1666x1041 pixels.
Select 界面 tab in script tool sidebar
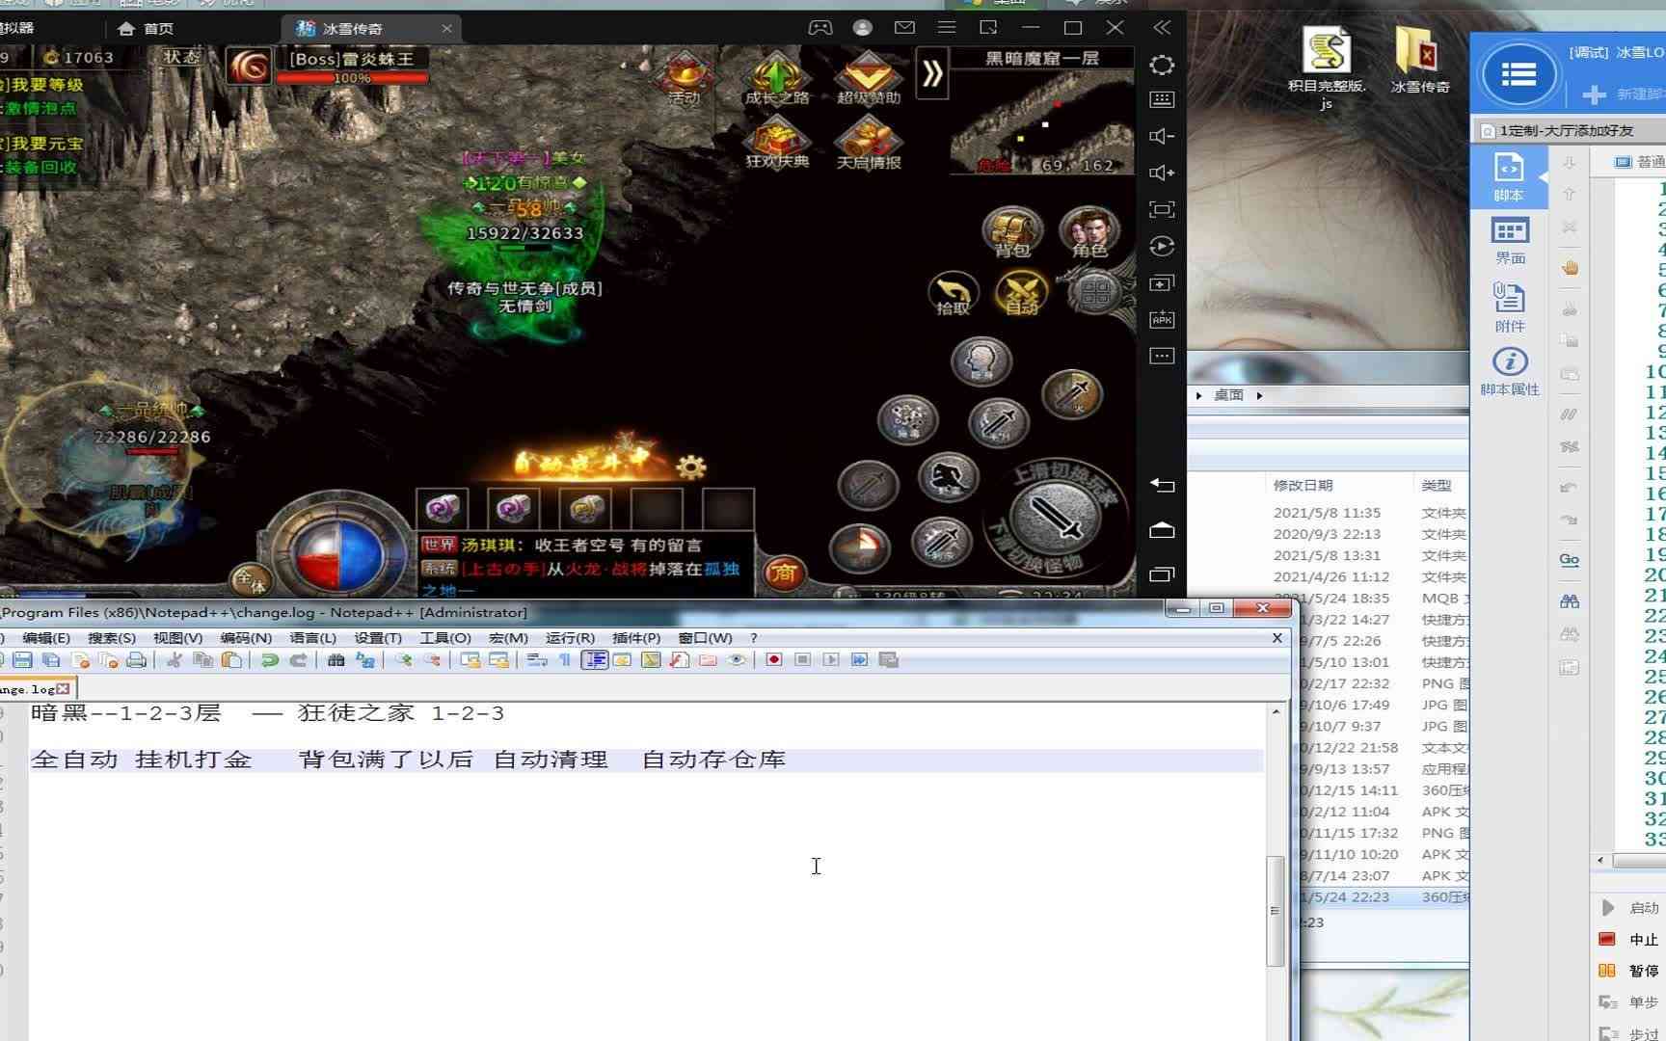tap(1510, 241)
